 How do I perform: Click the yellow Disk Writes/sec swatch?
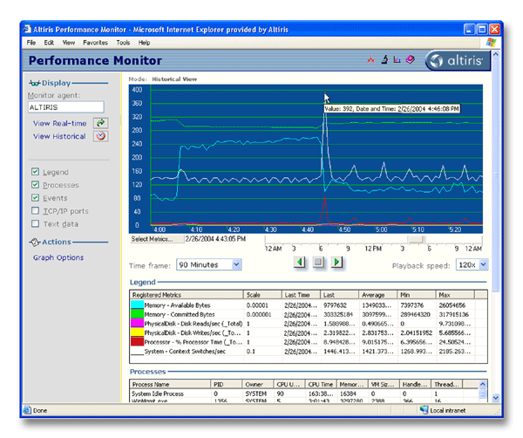point(137,332)
